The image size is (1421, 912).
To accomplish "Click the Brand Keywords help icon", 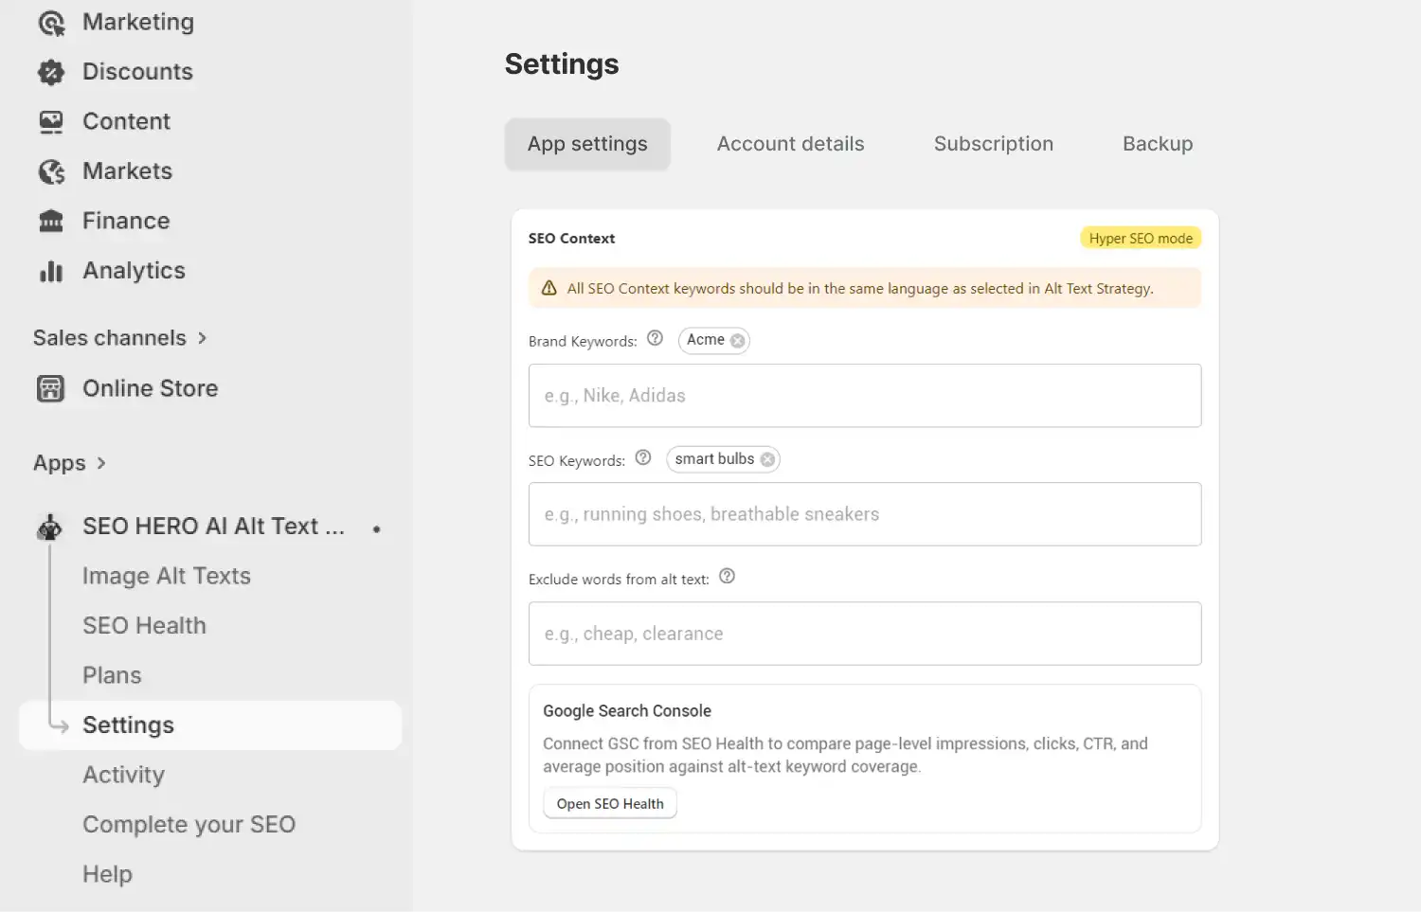I will coord(655,338).
